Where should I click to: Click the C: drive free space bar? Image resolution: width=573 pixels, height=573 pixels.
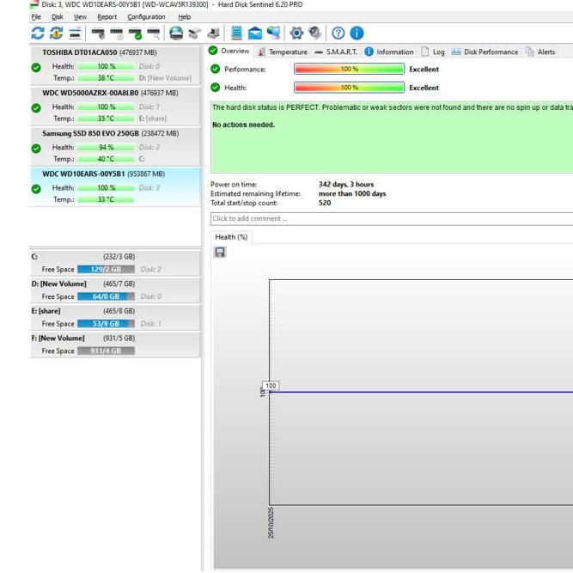pos(106,269)
